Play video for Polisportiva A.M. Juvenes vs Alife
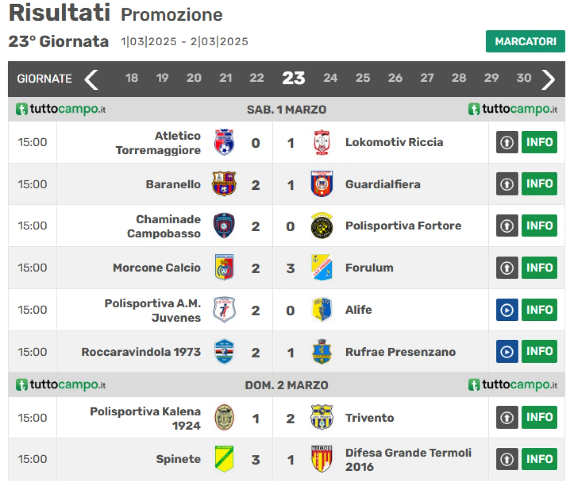The height and width of the screenshot is (490, 574). 507,310
